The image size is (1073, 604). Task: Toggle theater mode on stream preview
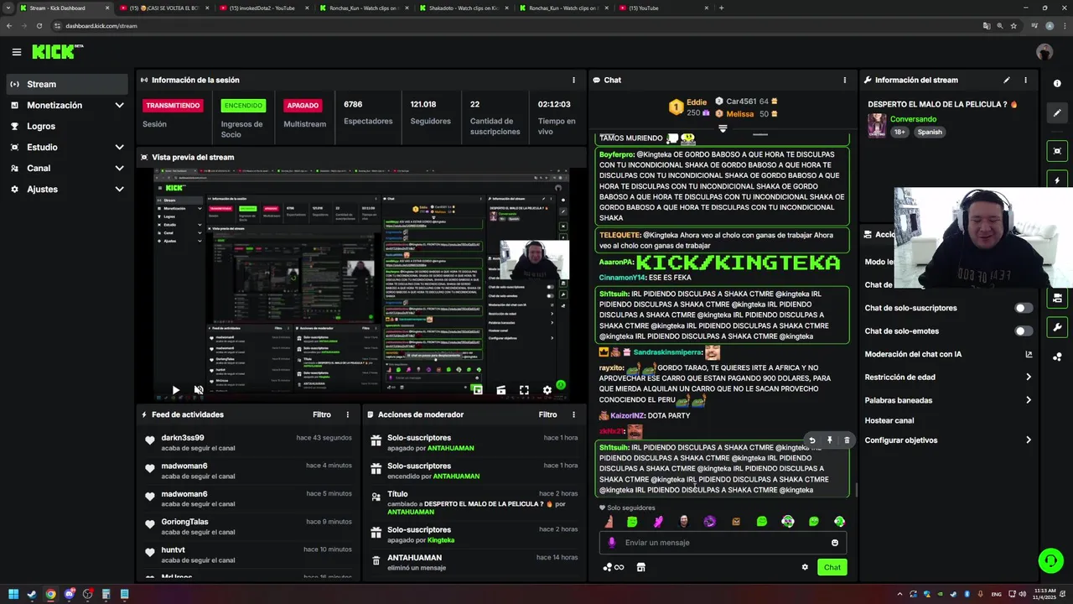point(500,390)
